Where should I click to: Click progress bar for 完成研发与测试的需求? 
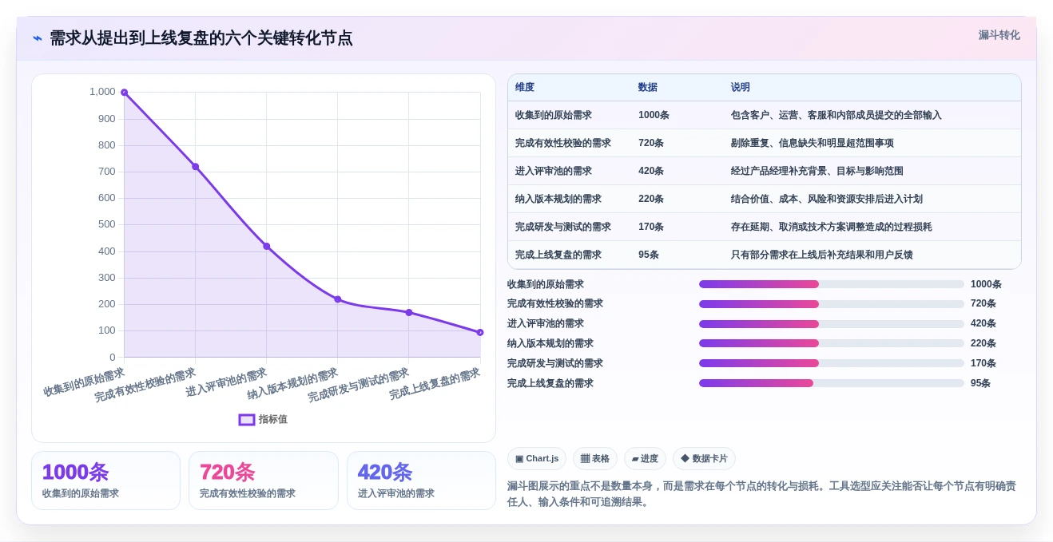[832, 363]
